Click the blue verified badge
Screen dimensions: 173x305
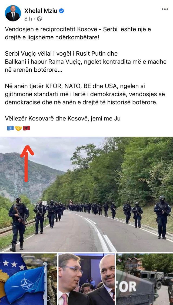(61, 11)
